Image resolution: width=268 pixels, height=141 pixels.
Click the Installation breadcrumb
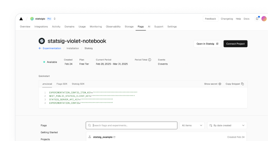[x=72, y=48]
